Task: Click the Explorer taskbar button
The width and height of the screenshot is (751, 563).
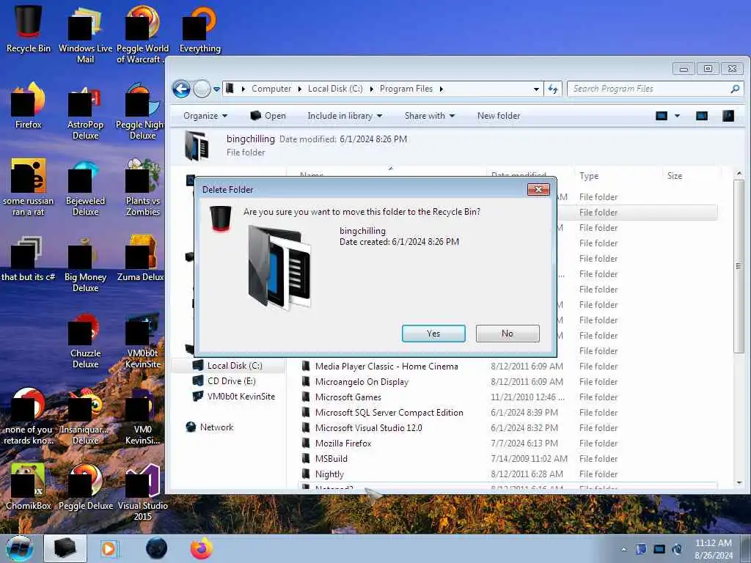Action: (x=65, y=548)
